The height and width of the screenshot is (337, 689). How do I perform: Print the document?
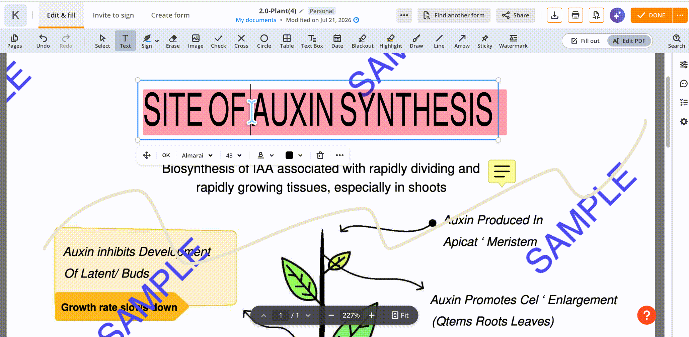click(x=575, y=15)
